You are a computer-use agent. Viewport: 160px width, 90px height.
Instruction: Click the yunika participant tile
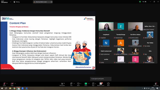[x=106, y=59]
